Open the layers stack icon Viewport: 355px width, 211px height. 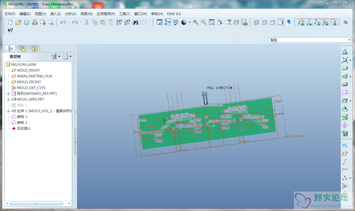[236, 22]
